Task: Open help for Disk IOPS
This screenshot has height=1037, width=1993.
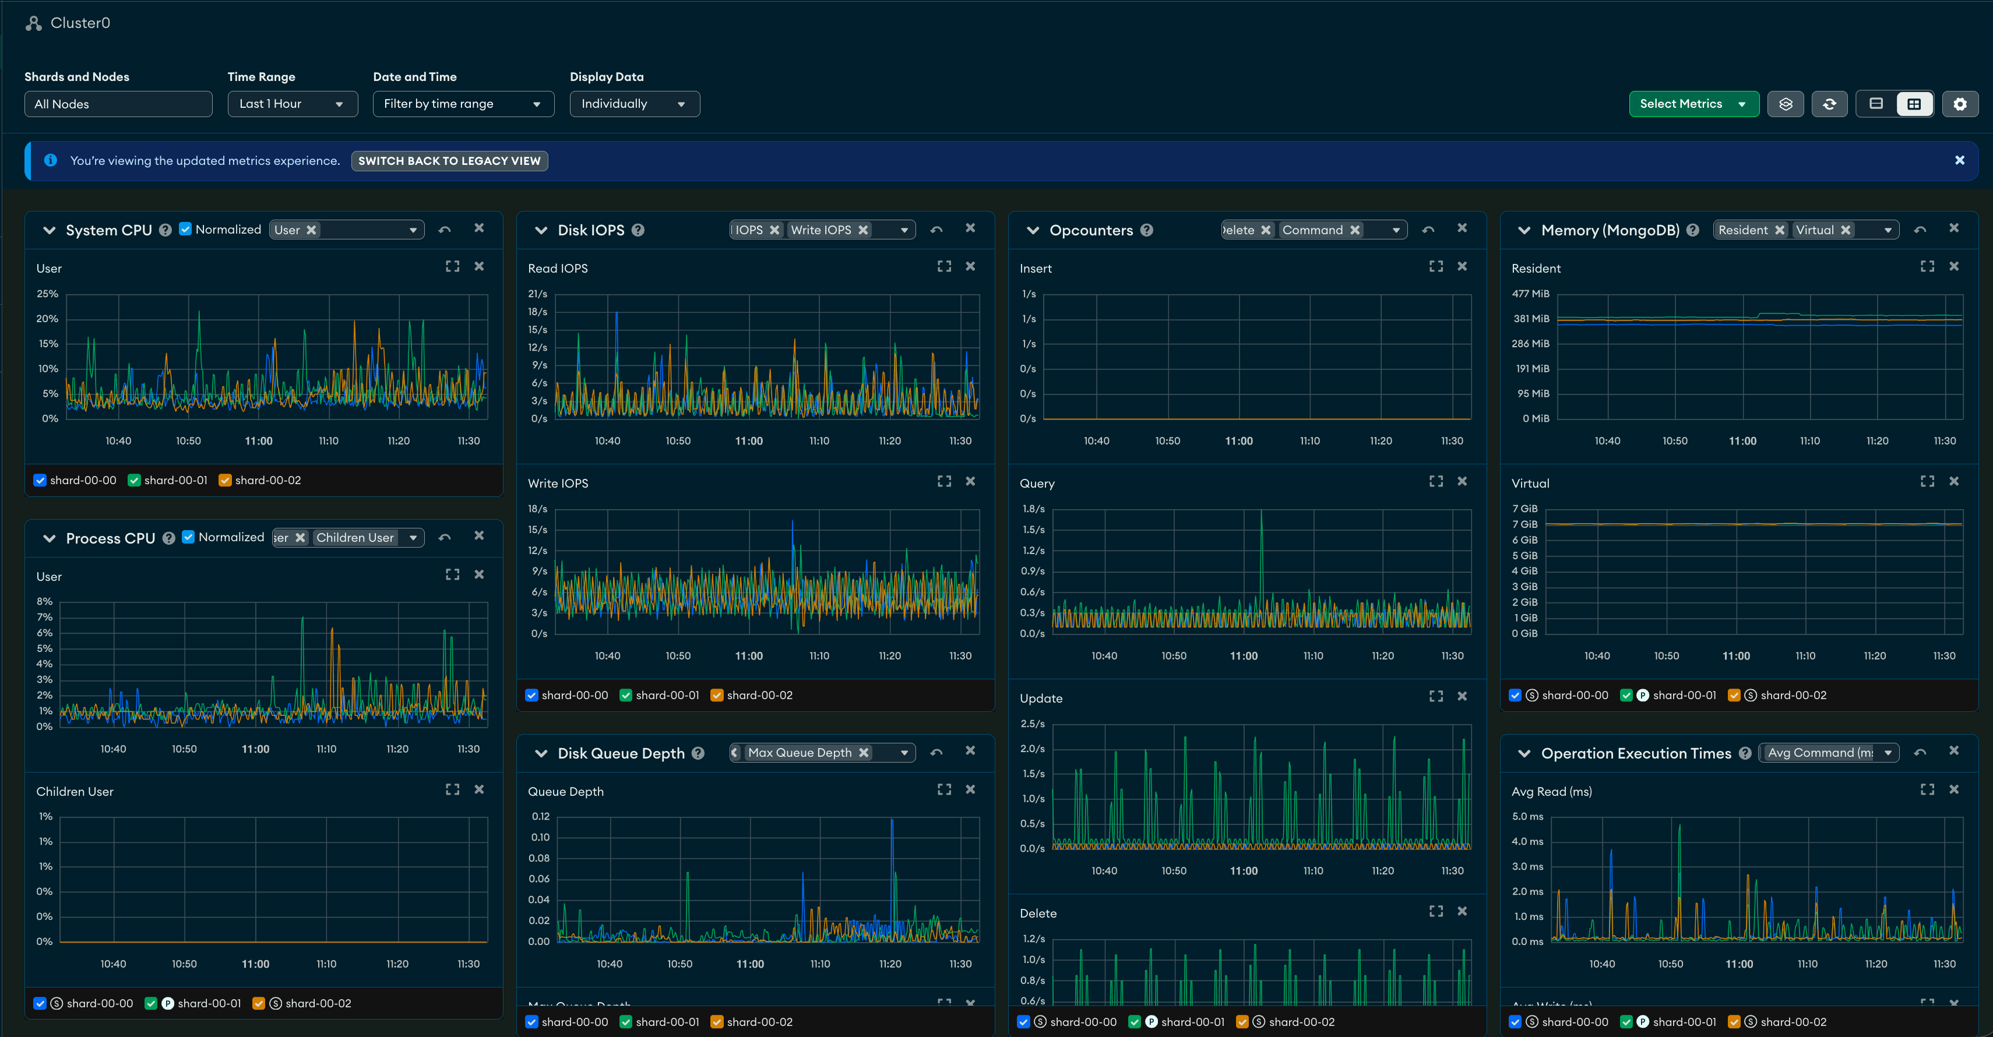Action: point(638,230)
